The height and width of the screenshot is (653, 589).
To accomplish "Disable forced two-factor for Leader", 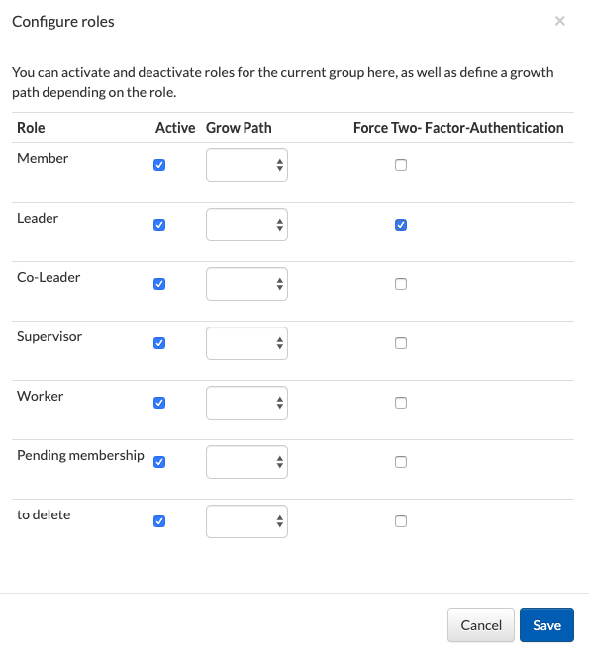I will (401, 225).
